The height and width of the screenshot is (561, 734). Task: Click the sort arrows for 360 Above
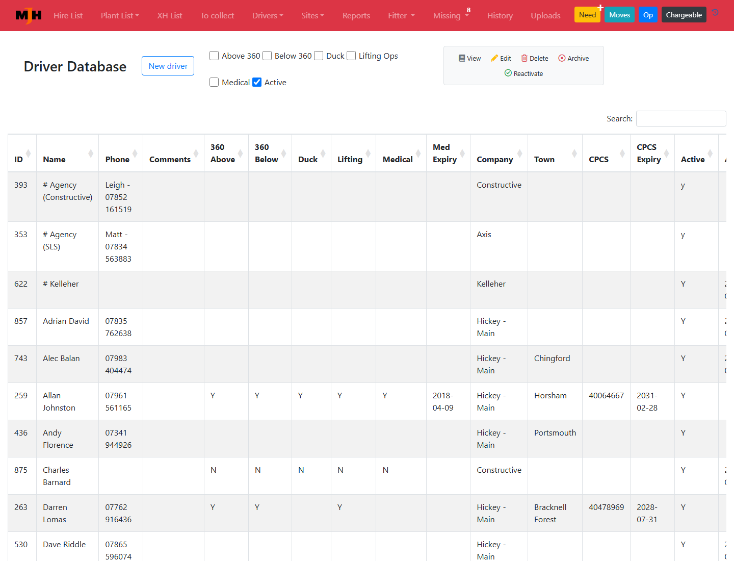(241, 153)
